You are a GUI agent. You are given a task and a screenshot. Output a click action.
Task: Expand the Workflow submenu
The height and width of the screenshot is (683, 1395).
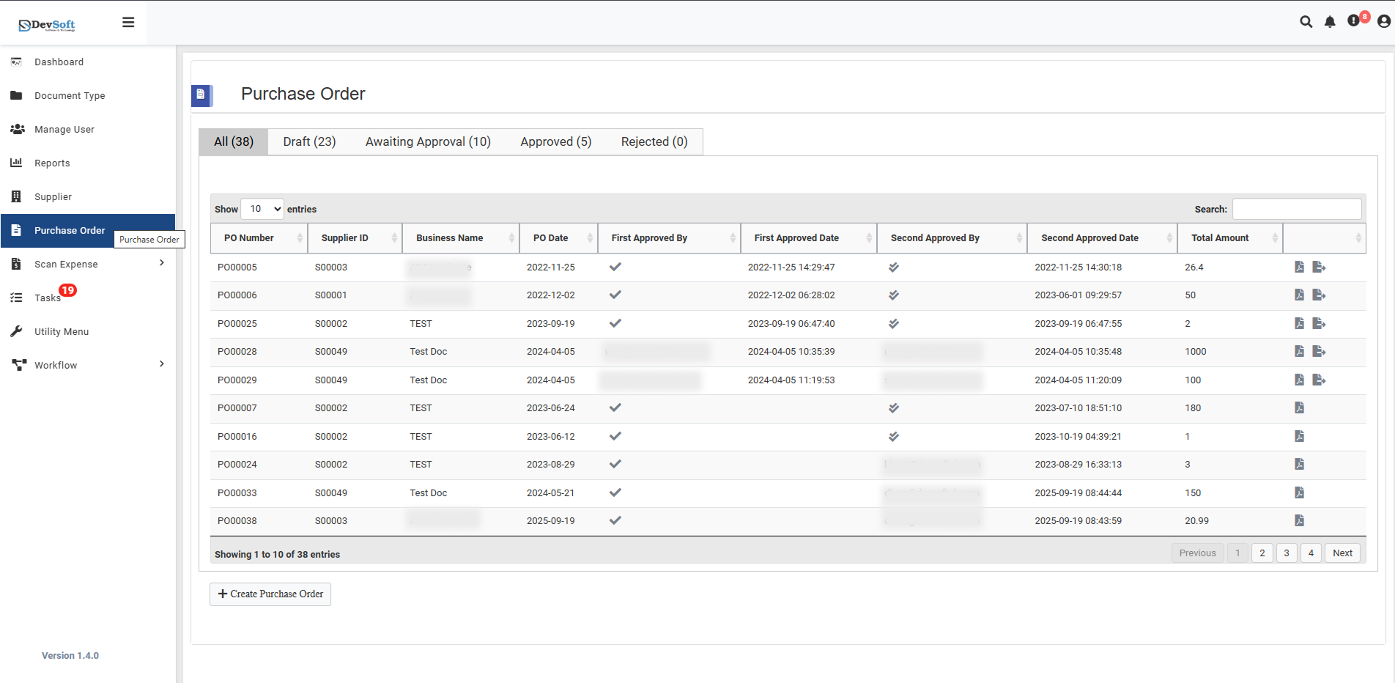tap(162, 365)
